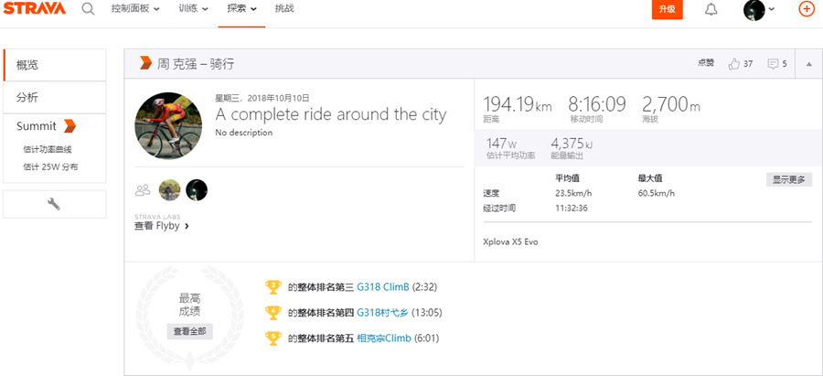Open 相克宗Climb segment link

(x=384, y=338)
